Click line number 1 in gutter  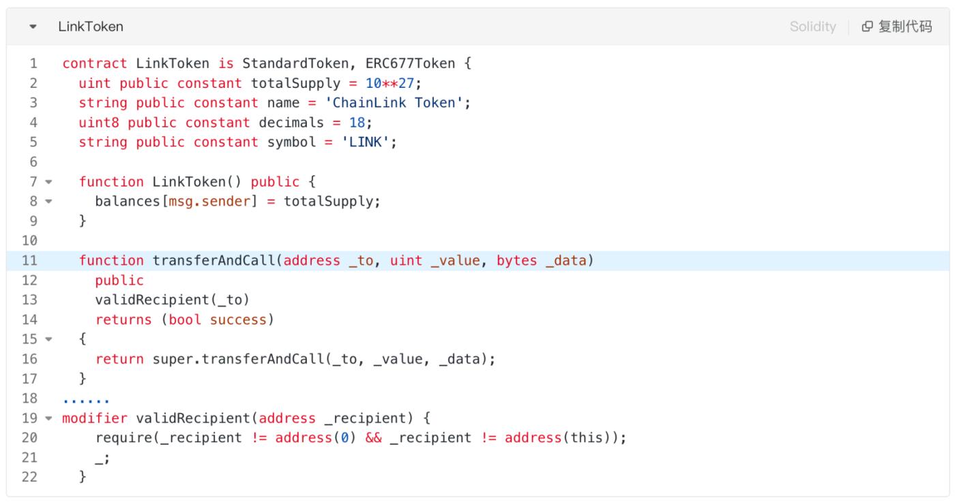pyautogui.click(x=33, y=64)
